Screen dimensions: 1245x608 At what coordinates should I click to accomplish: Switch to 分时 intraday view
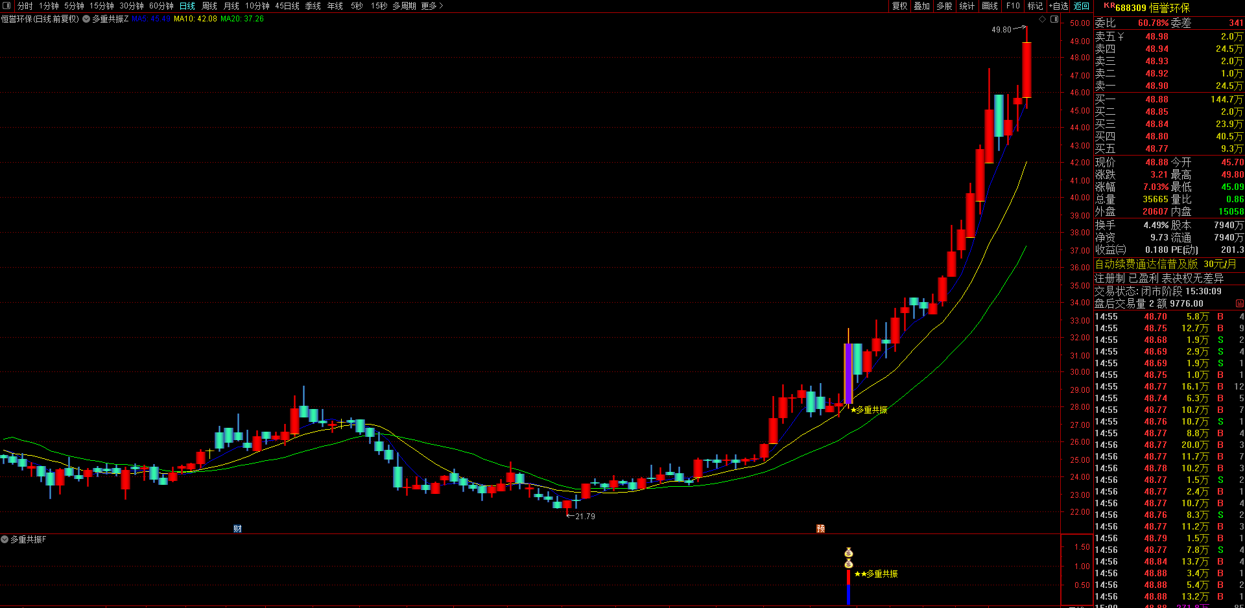click(25, 6)
